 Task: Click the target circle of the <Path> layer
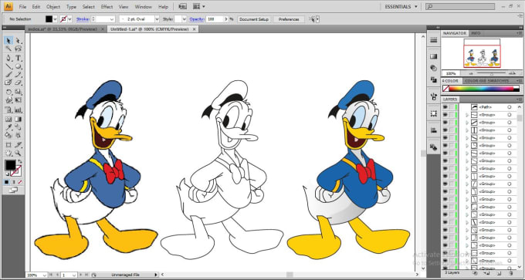click(x=510, y=107)
